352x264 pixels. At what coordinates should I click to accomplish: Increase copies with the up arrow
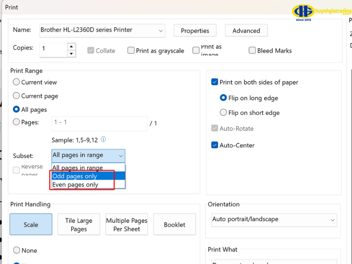point(71,46)
